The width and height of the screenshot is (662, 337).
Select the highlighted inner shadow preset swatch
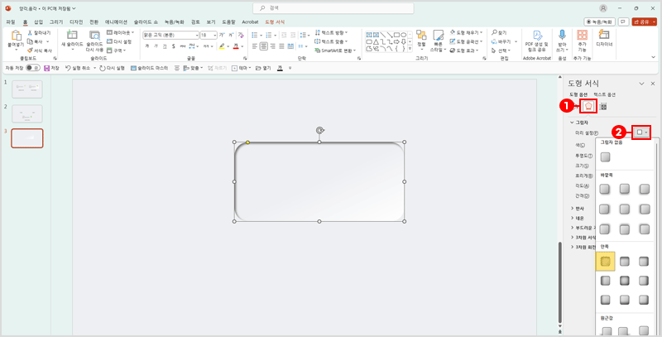point(607,262)
